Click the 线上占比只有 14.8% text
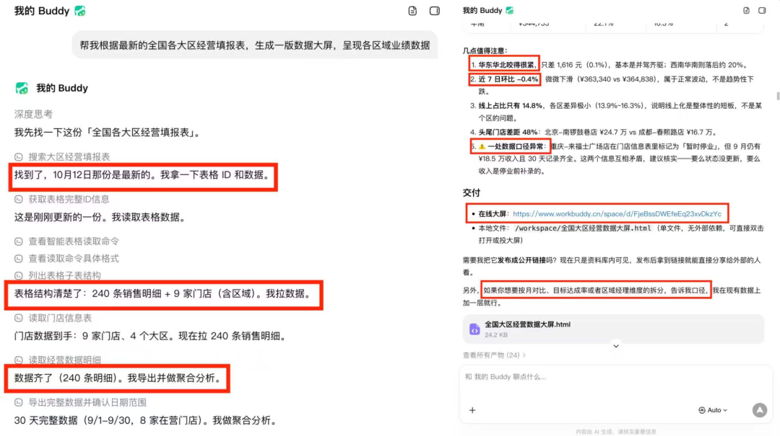Screen dimensions: 780x436 click(511, 106)
